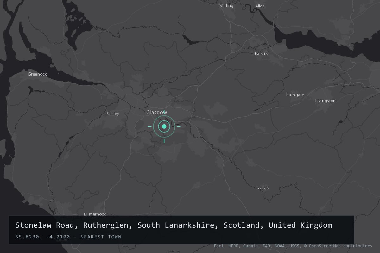This screenshot has height=253, width=380.
Task: Select the Stirling label on map
Action: click(226, 5)
